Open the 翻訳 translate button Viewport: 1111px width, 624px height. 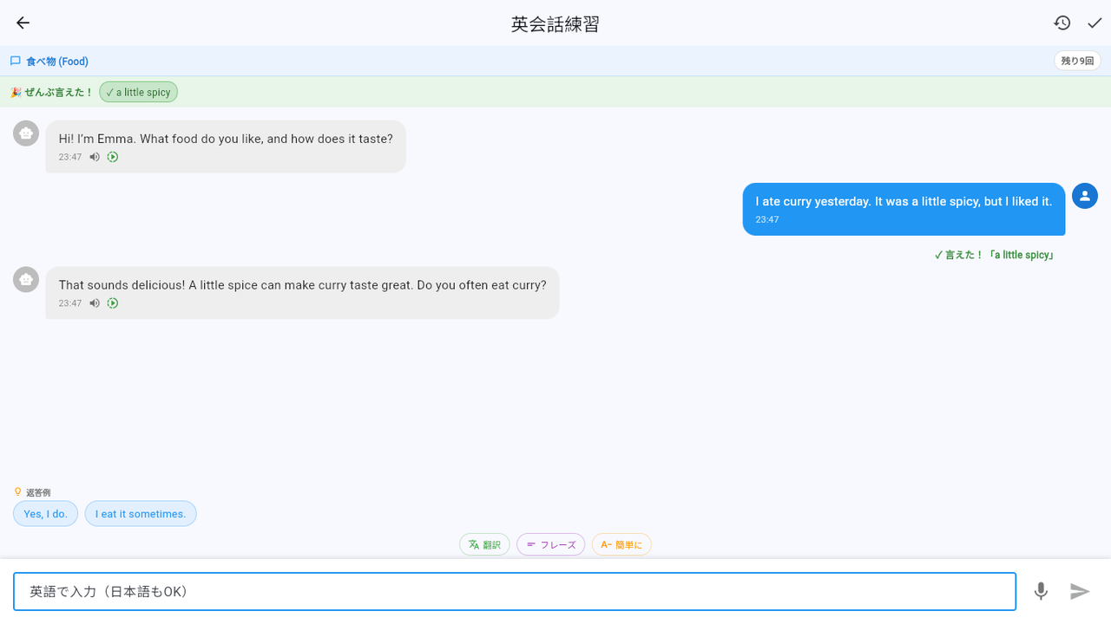[x=484, y=545]
